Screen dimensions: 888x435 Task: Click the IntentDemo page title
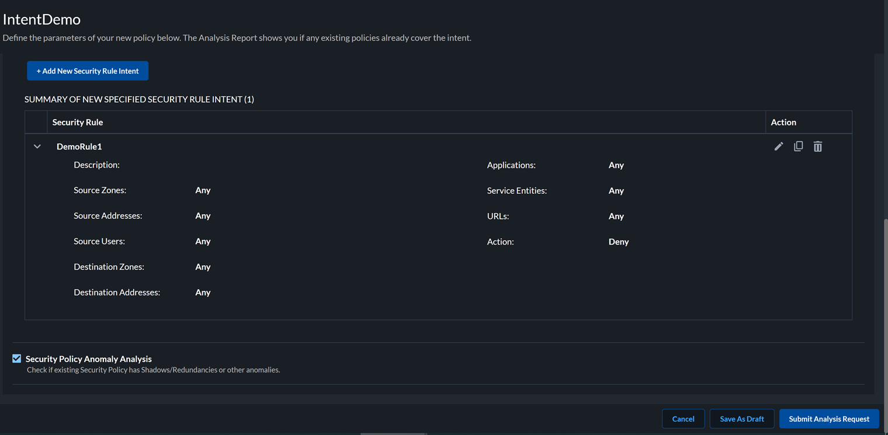[x=41, y=19]
